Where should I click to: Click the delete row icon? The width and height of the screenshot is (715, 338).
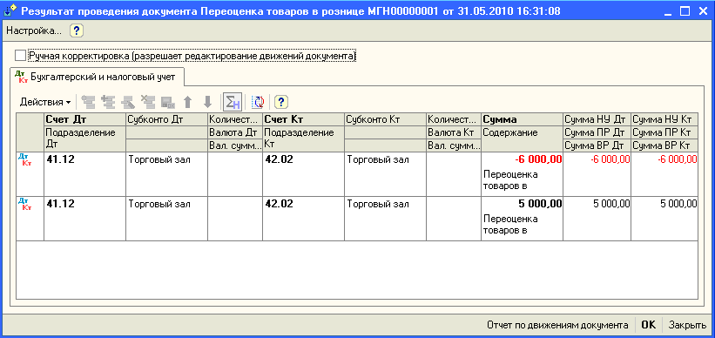[148, 102]
